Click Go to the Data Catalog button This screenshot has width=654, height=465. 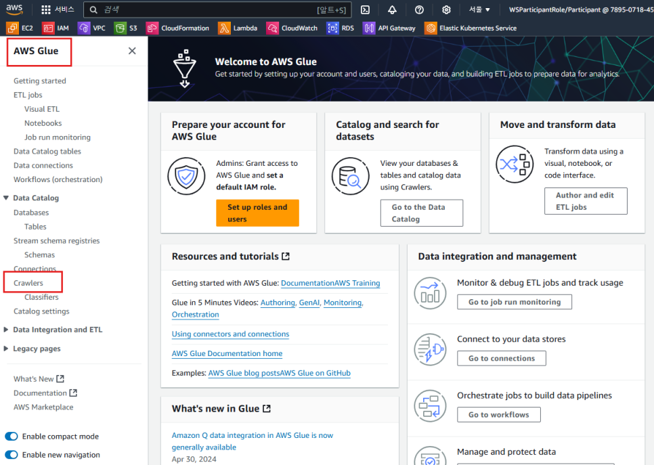[422, 213]
